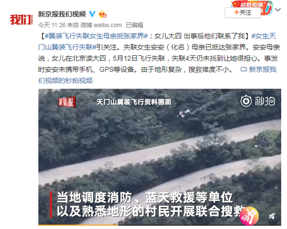The height and width of the screenshot is (229, 287).
Task: Follow the account with +关注 button
Action: point(243,13)
